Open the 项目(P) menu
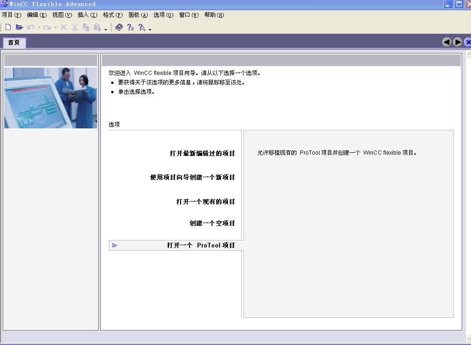Viewport: 471px width, 345px height. pyautogui.click(x=12, y=15)
